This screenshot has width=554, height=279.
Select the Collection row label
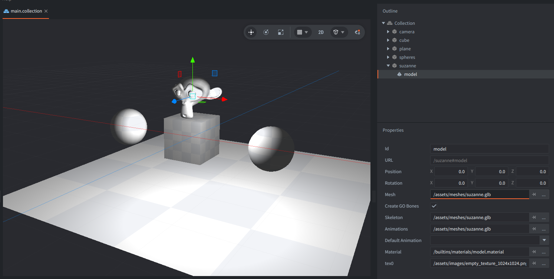(x=405, y=23)
